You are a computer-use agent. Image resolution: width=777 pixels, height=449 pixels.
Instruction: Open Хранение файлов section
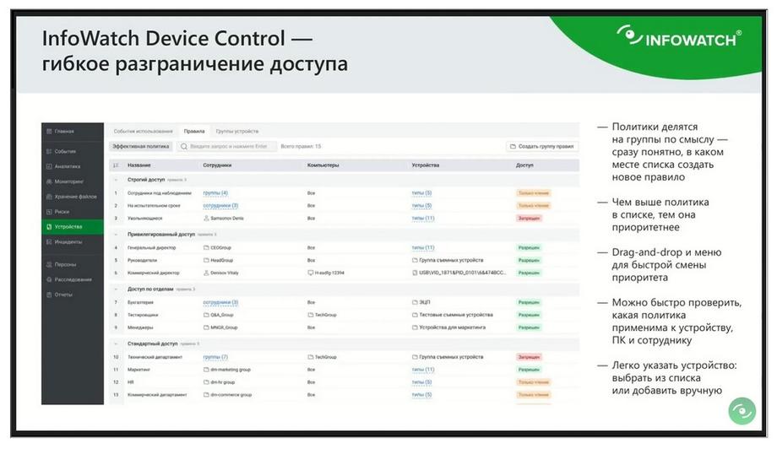click(x=73, y=197)
